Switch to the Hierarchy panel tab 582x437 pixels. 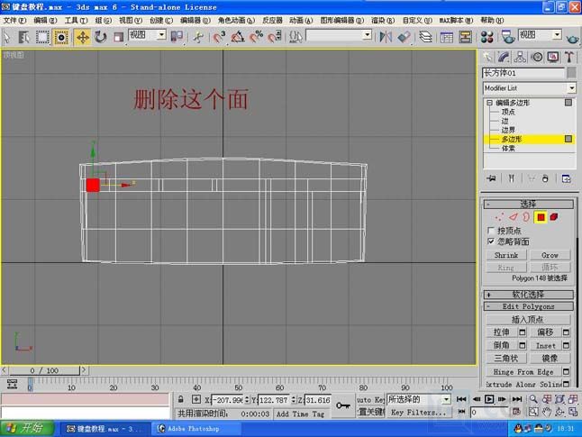(520, 57)
